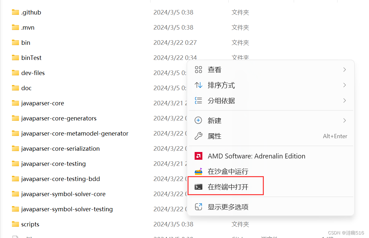Expand the 查看 submenu chevron
Viewport: 369px width, 238px height.
click(344, 69)
